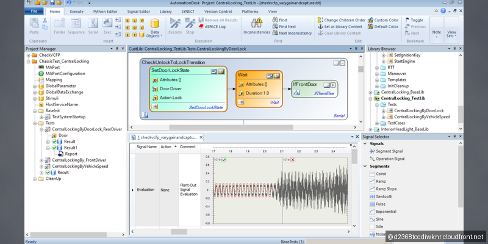Switch to the Library ribbon tab
Image resolution: width=488 pixels, height=244 pixels.
(x=165, y=12)
